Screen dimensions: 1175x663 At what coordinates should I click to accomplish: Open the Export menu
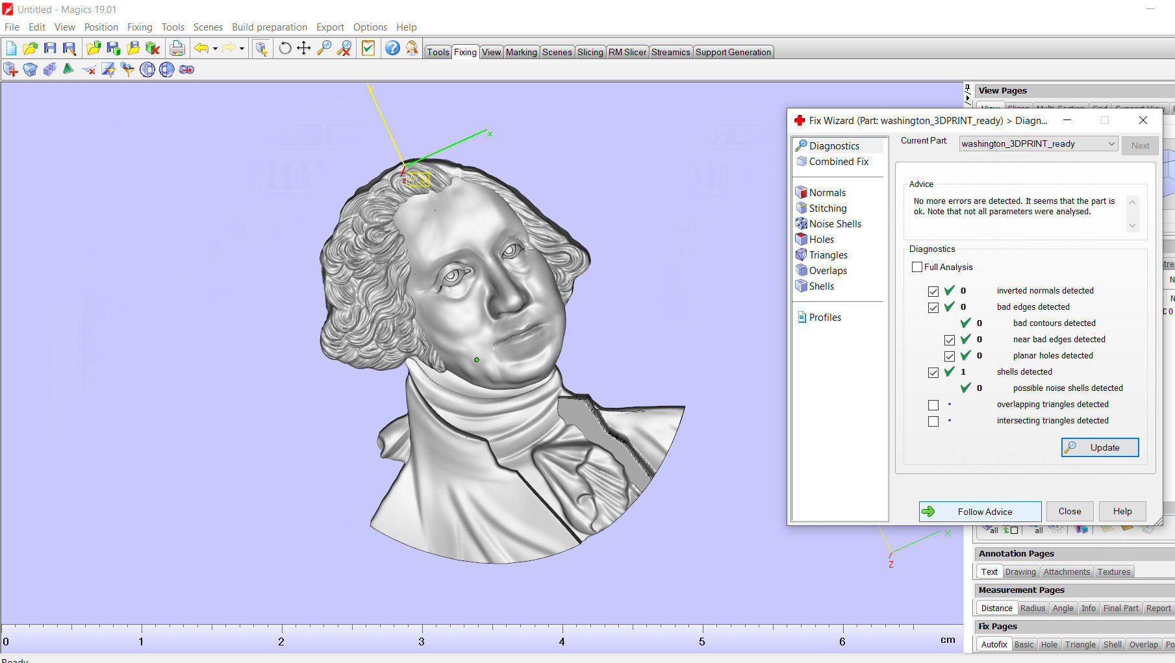330,27
